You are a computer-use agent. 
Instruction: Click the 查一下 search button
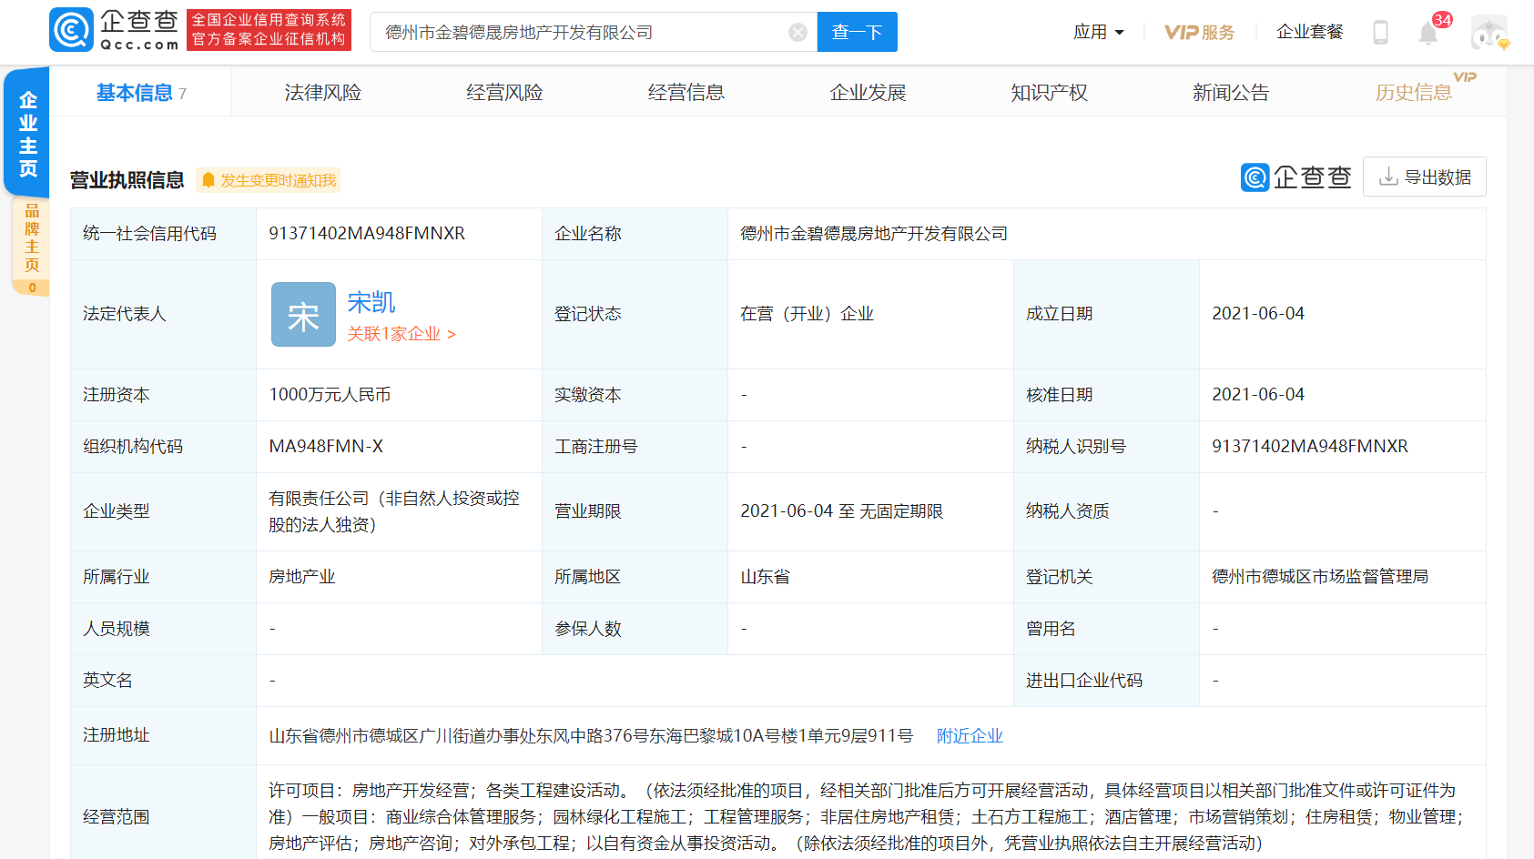pos(857,32)
